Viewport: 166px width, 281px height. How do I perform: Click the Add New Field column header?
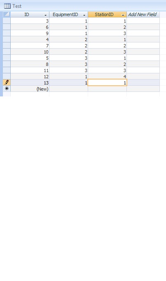point(143,14)
